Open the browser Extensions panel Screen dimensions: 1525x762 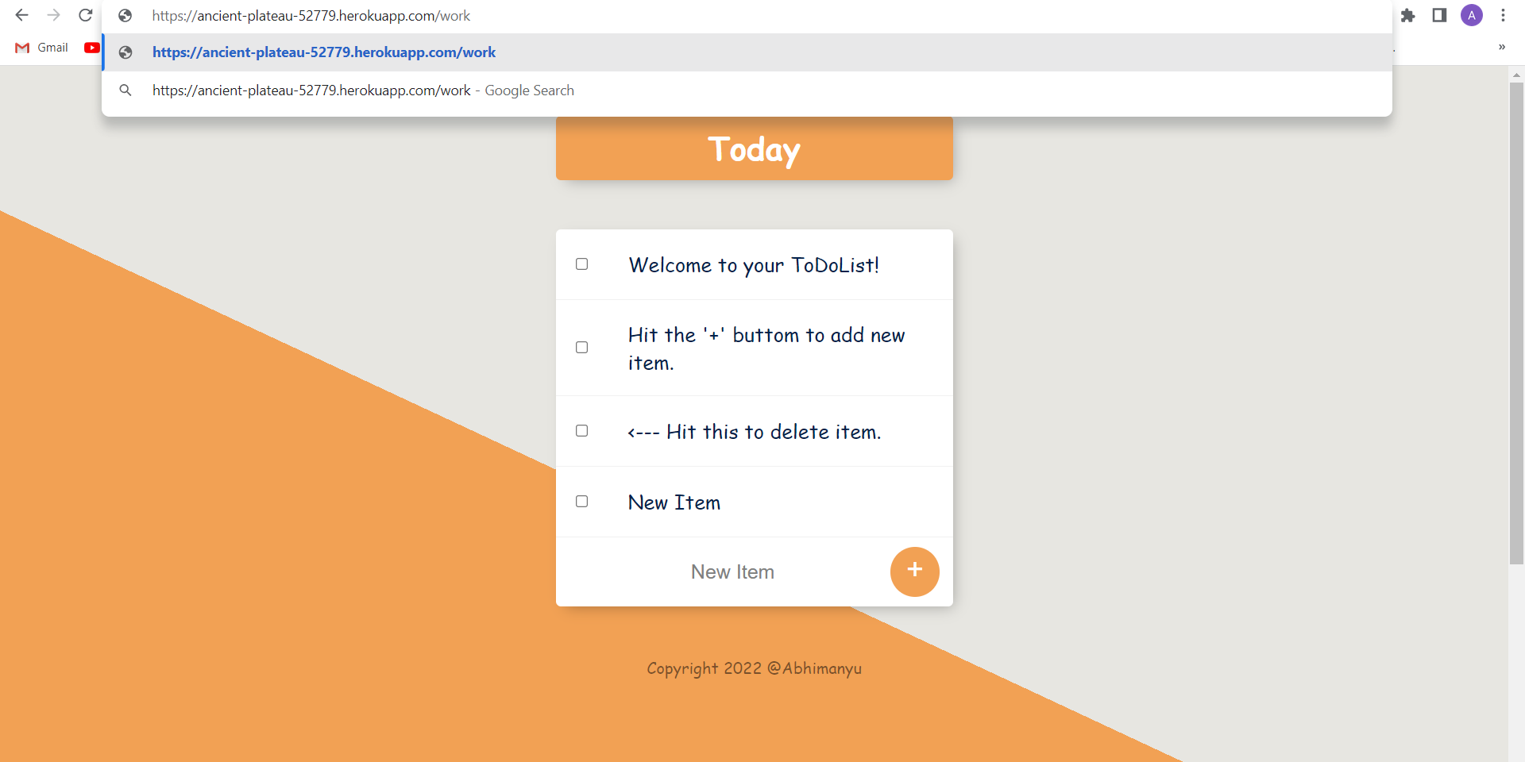pos(1408,15)
